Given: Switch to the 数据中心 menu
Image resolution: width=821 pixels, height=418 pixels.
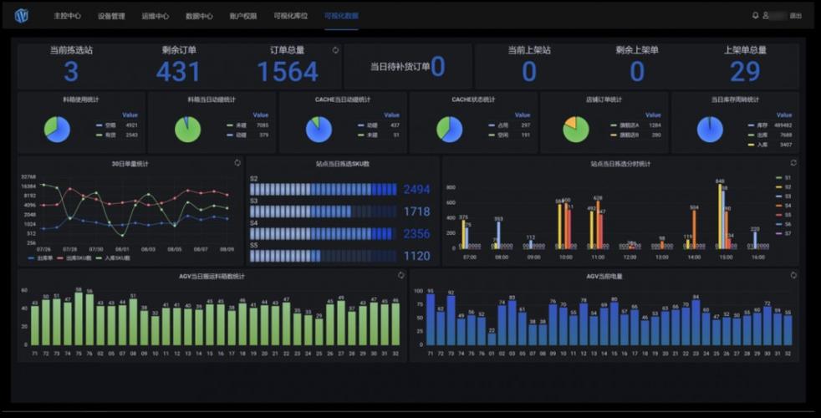Looking at the screenshot, I should coord(199,16).
